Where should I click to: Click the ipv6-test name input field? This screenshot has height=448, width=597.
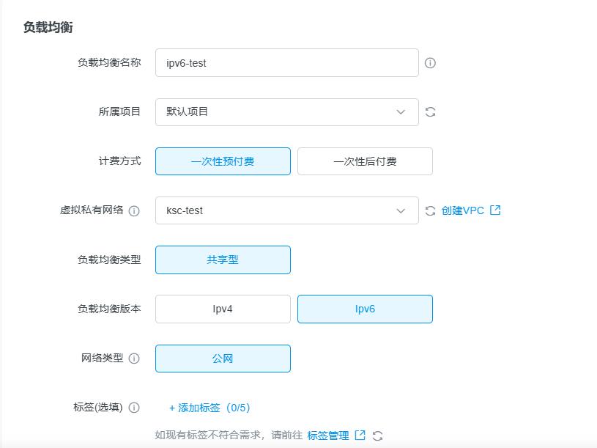click(286, 63)
